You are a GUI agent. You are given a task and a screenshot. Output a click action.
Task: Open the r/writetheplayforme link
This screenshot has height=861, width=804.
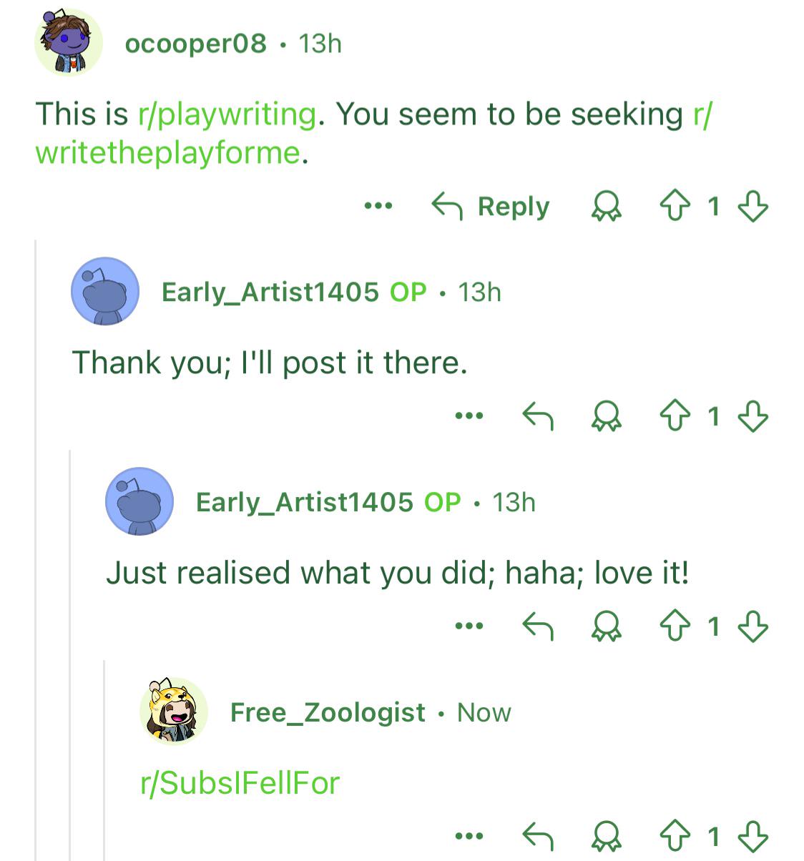(x=373, y=134)
